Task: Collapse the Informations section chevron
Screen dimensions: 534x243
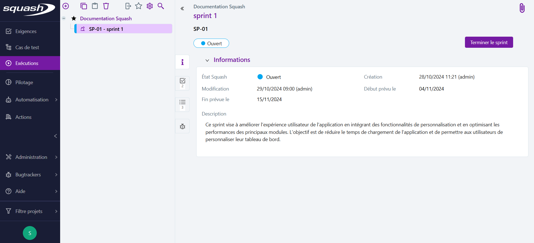Action: tap(207, 60)
